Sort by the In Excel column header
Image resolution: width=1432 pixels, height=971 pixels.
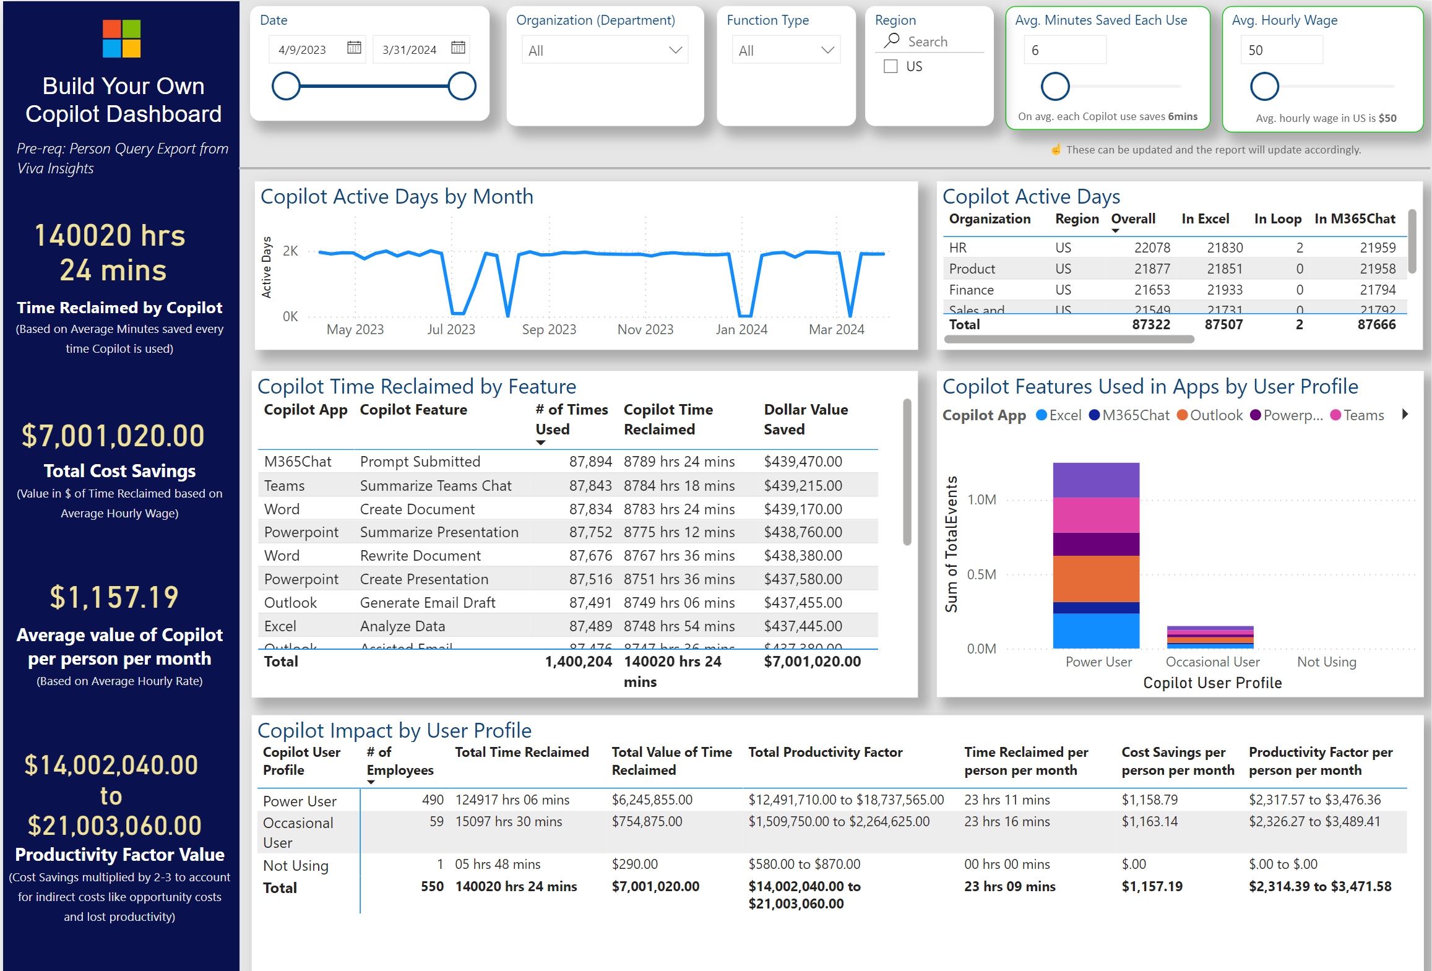[1205, 219]
